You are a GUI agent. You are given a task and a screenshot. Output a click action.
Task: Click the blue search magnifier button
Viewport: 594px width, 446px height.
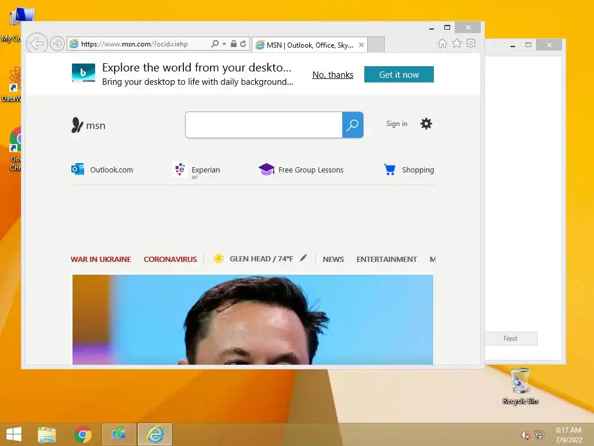pos(353,125)
